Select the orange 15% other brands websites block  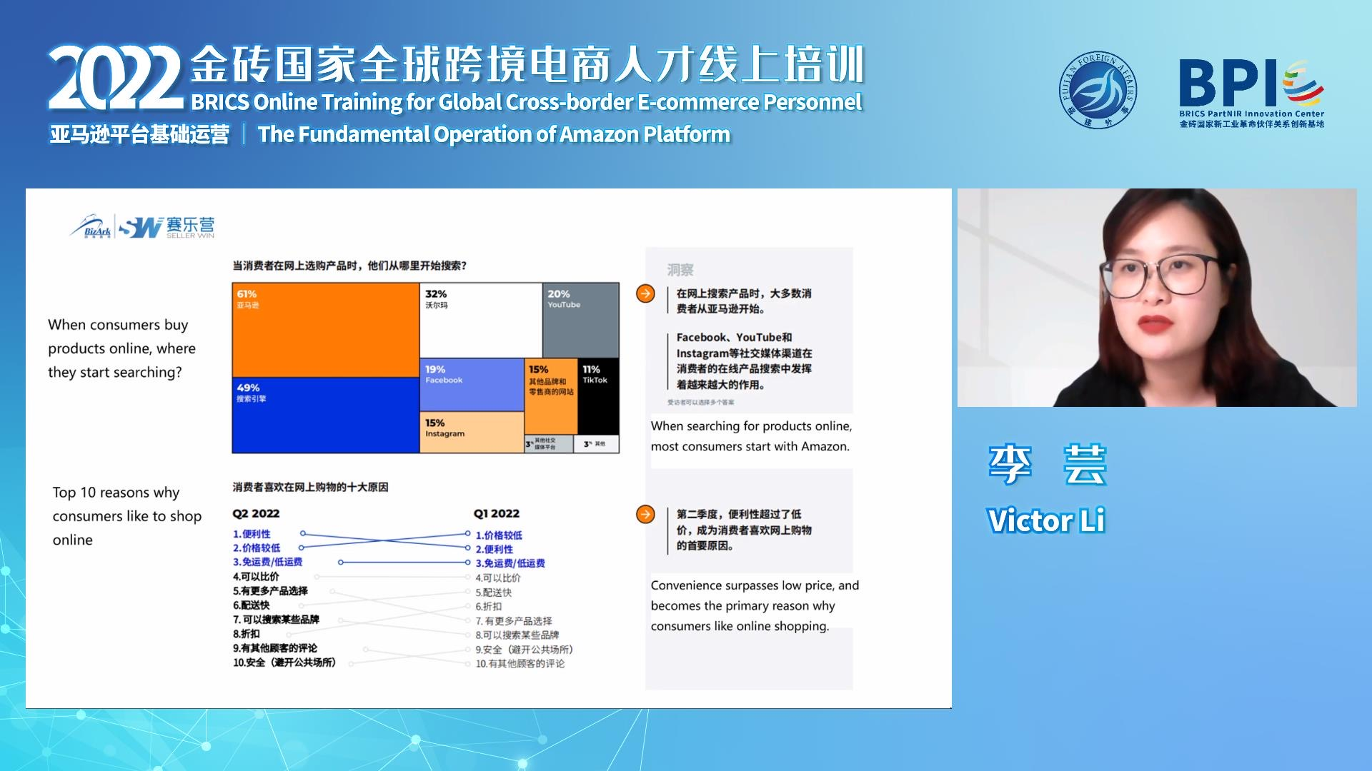click(551, 396)
